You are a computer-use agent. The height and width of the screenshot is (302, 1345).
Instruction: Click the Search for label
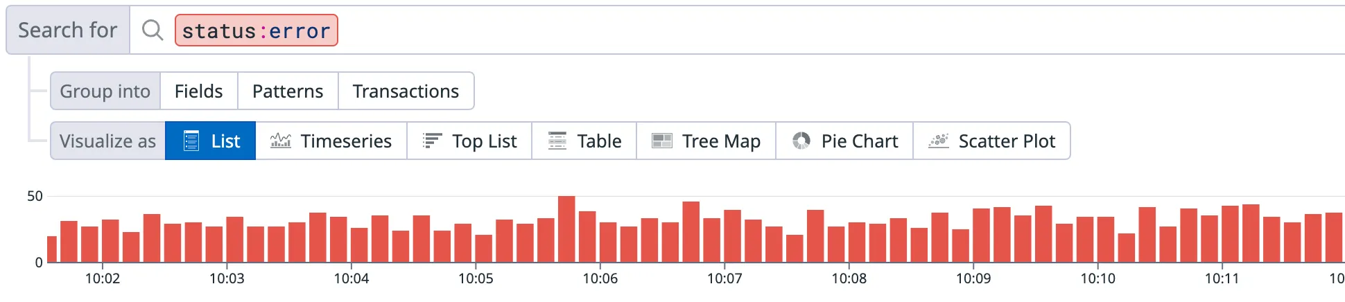[x=68, y=30]
